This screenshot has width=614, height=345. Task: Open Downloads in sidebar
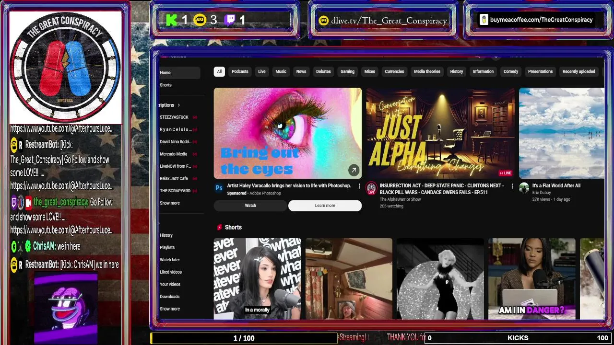[x=169, y=297]
